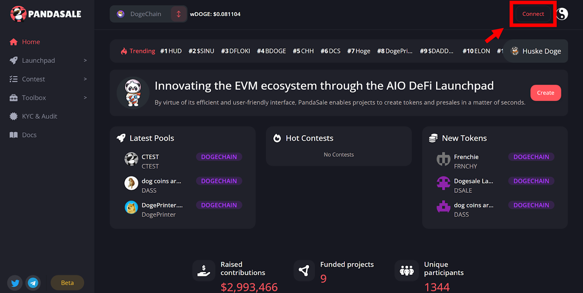Click the wDOGE price text
The width and height of the screenshot is (583, 293).
(x=215, y=14)
